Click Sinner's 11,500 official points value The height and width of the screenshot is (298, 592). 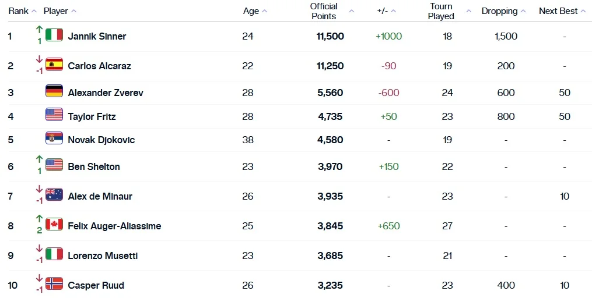point(330,36)
